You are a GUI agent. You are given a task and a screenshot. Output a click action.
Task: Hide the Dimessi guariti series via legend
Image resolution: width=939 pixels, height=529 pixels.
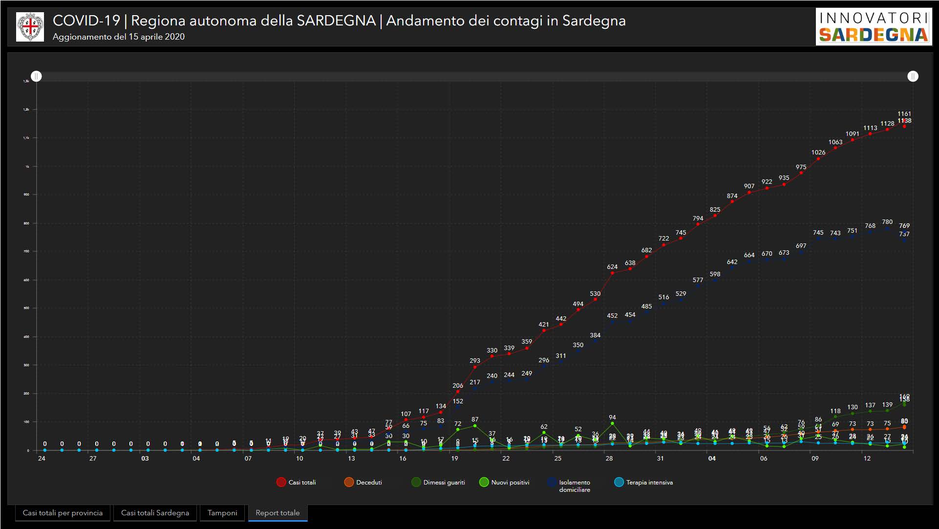416,482
